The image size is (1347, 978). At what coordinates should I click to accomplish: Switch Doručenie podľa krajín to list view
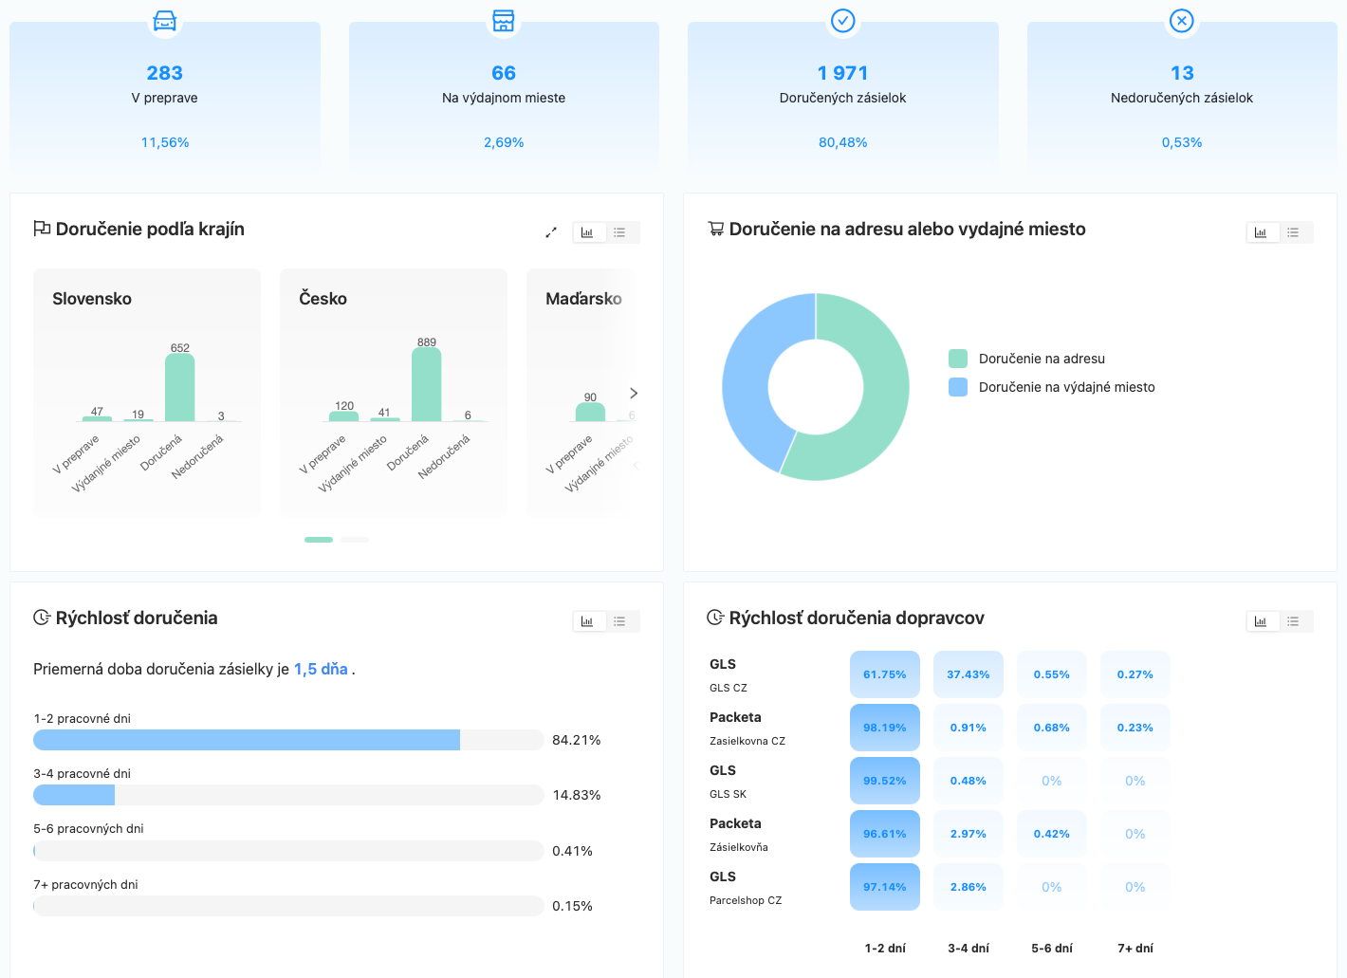point(619,232)
